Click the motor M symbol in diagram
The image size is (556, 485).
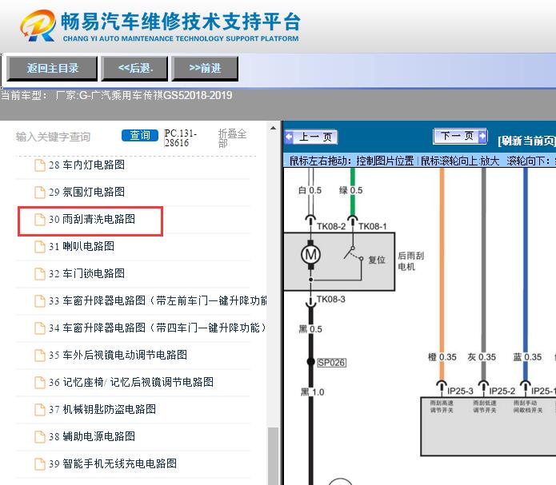pos(310,254)
